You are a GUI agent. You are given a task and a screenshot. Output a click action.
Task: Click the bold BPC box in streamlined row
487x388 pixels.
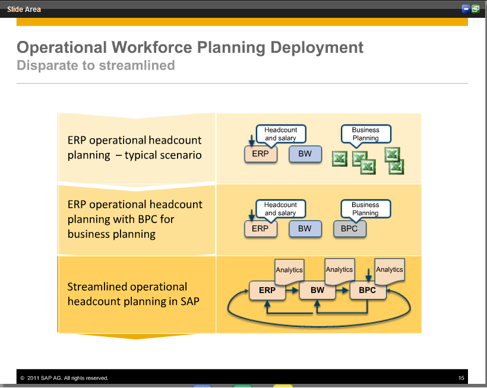[368, 291]
